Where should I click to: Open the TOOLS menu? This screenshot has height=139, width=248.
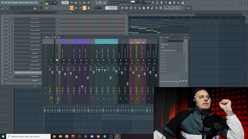click(32, 3)
